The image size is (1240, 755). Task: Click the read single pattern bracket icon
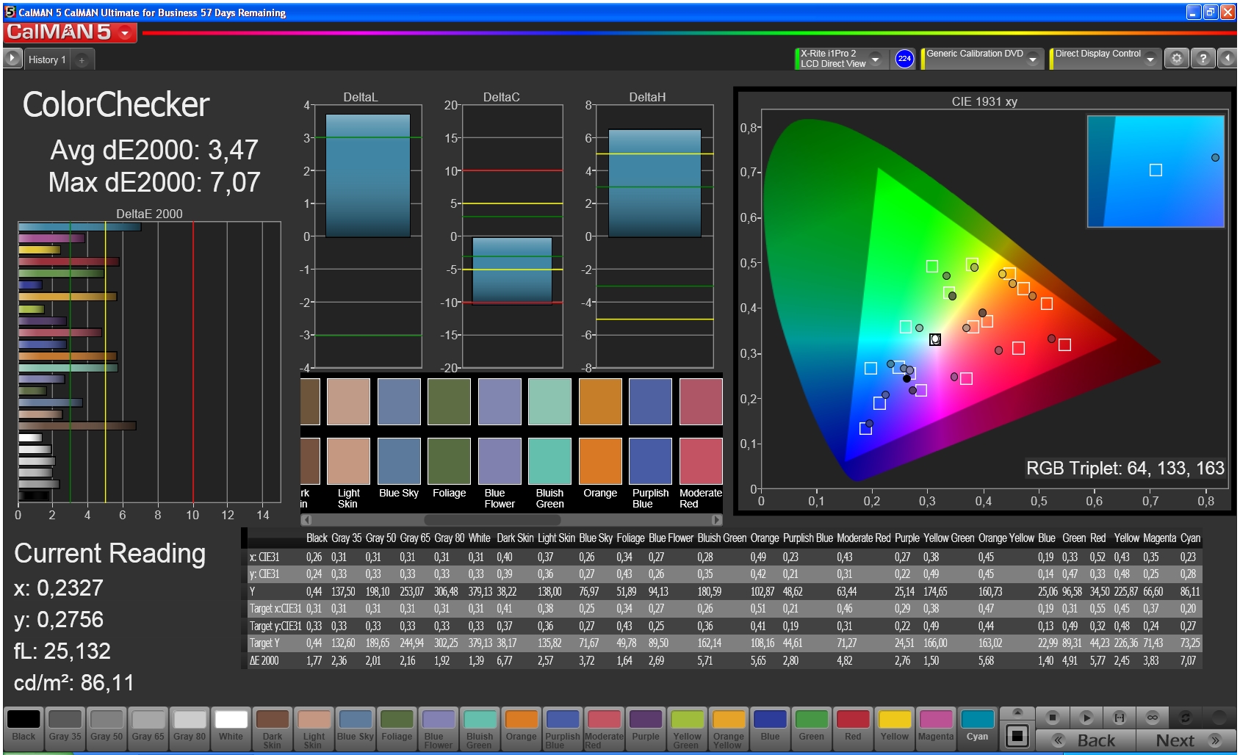(1119, 718)
